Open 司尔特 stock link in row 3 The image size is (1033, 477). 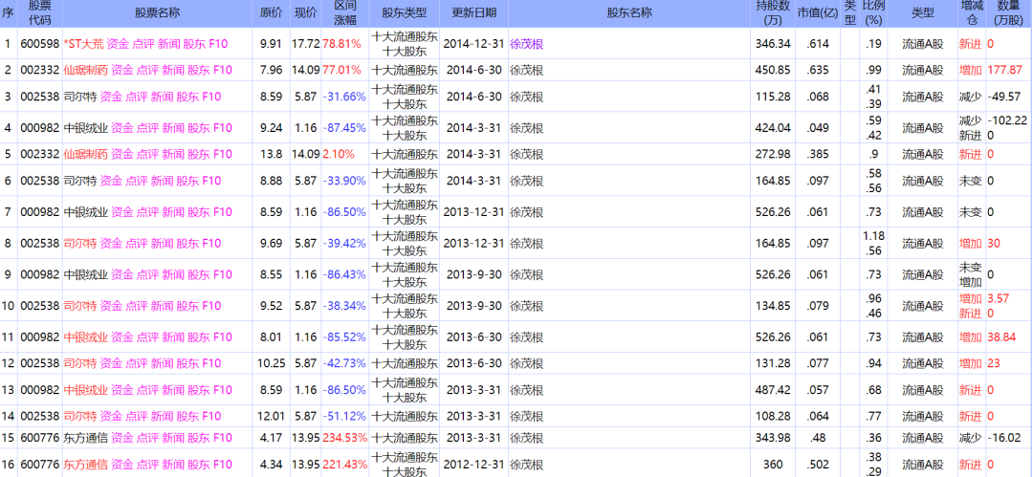[x=79, y=97]
